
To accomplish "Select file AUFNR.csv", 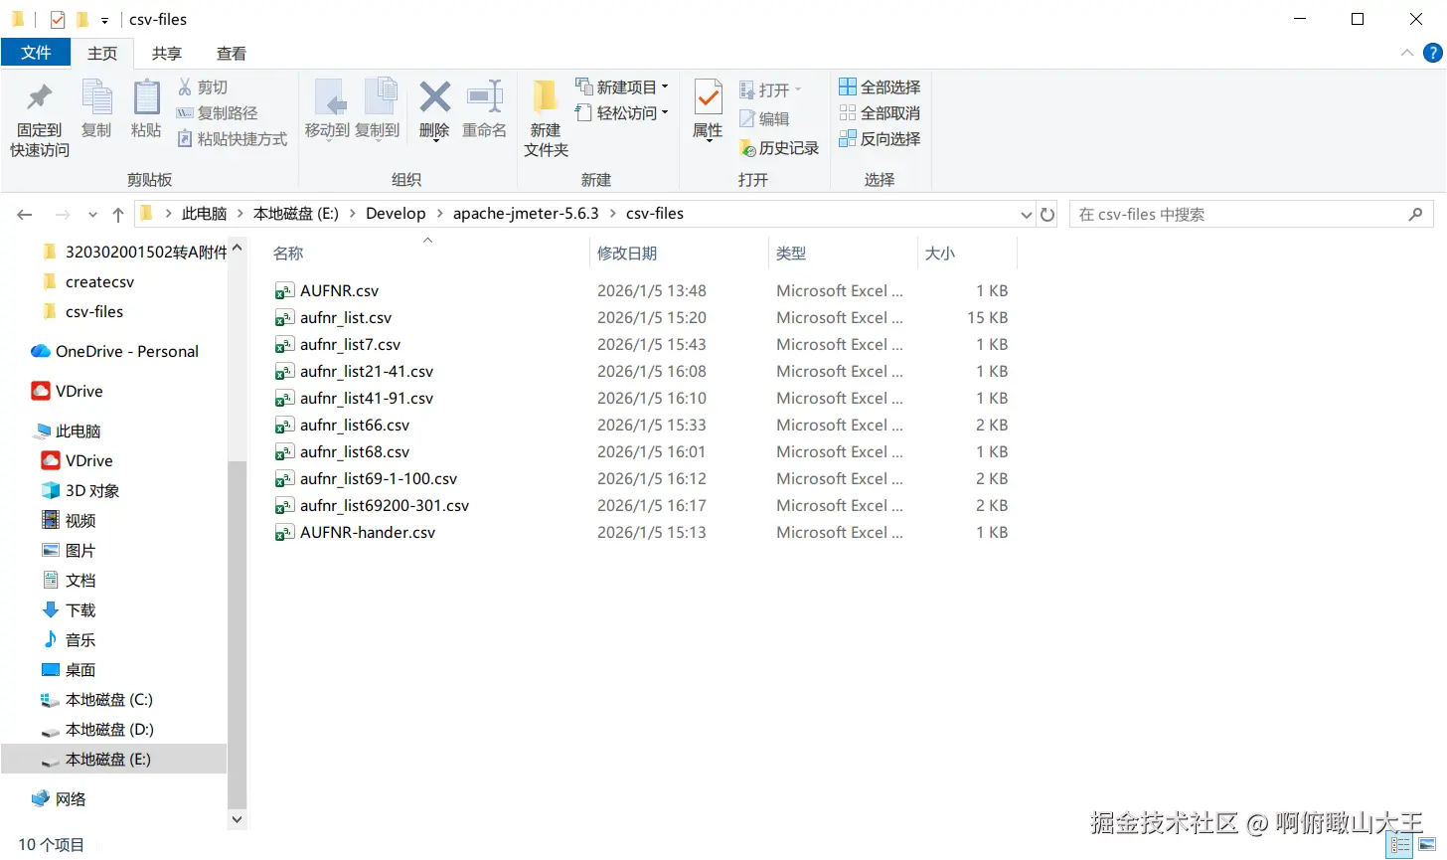I will 339,291.
